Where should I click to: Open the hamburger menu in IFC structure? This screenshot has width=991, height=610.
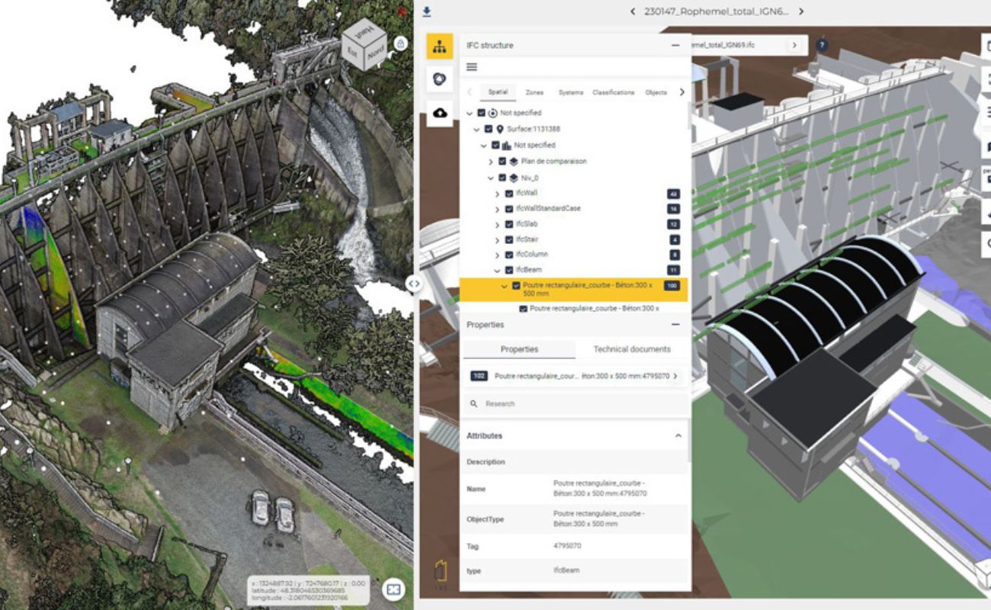[x=472, y=67]
